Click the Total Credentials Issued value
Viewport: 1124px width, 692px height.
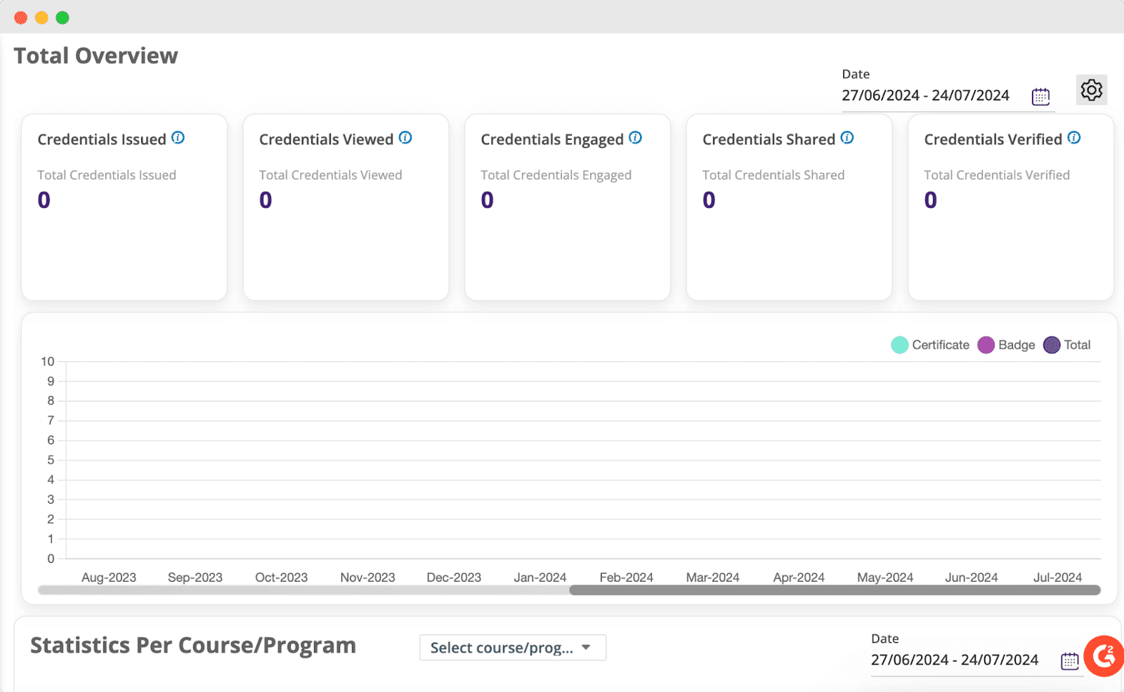tap(44, 200)
